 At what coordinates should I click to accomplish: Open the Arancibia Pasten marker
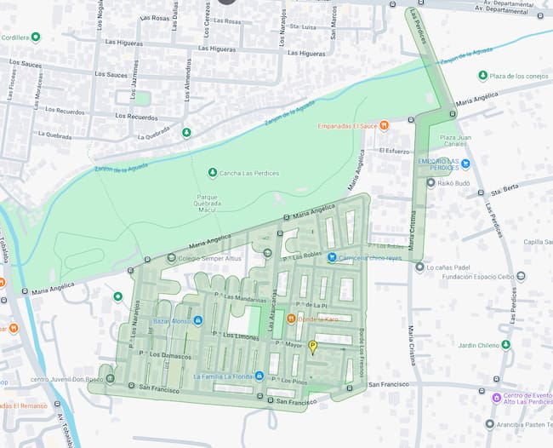click(x=488, y=423)
